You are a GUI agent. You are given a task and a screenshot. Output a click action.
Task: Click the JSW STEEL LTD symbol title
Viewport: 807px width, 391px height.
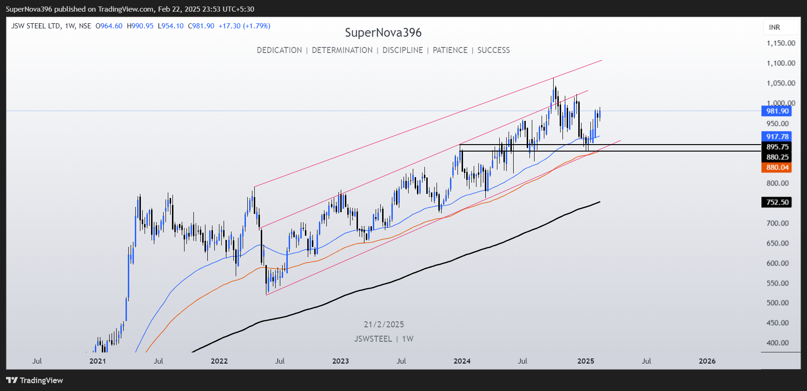[x=36, y=26]
